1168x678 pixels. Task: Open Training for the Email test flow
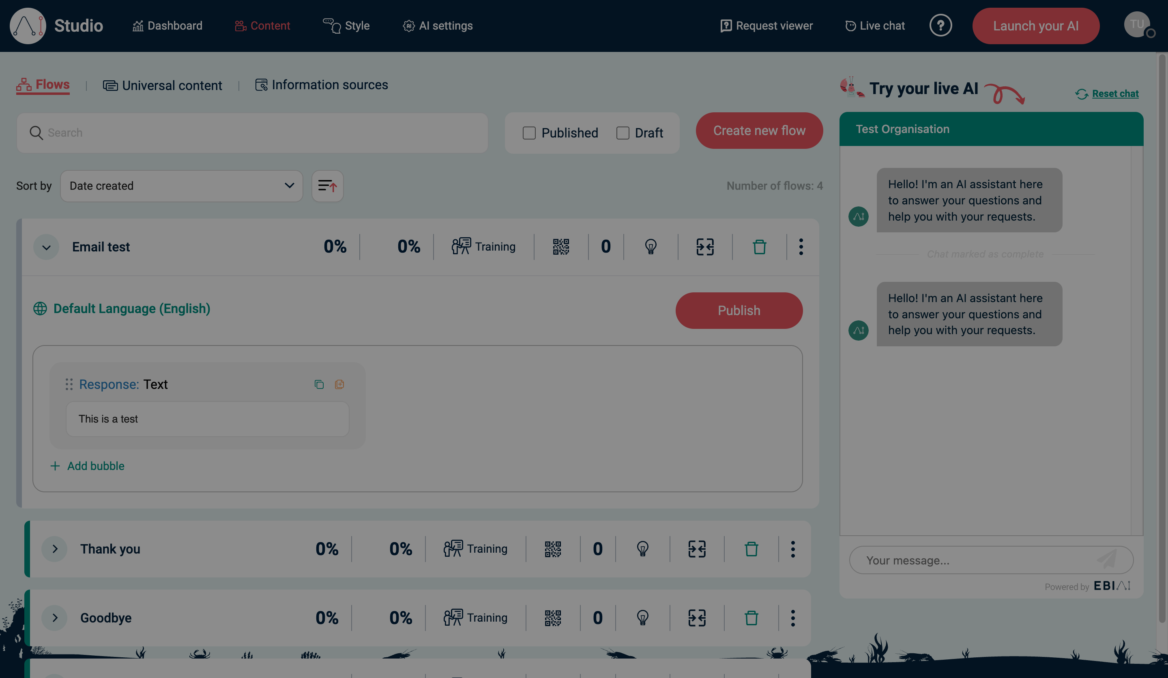pyautogui.click(x=483, y=247)
